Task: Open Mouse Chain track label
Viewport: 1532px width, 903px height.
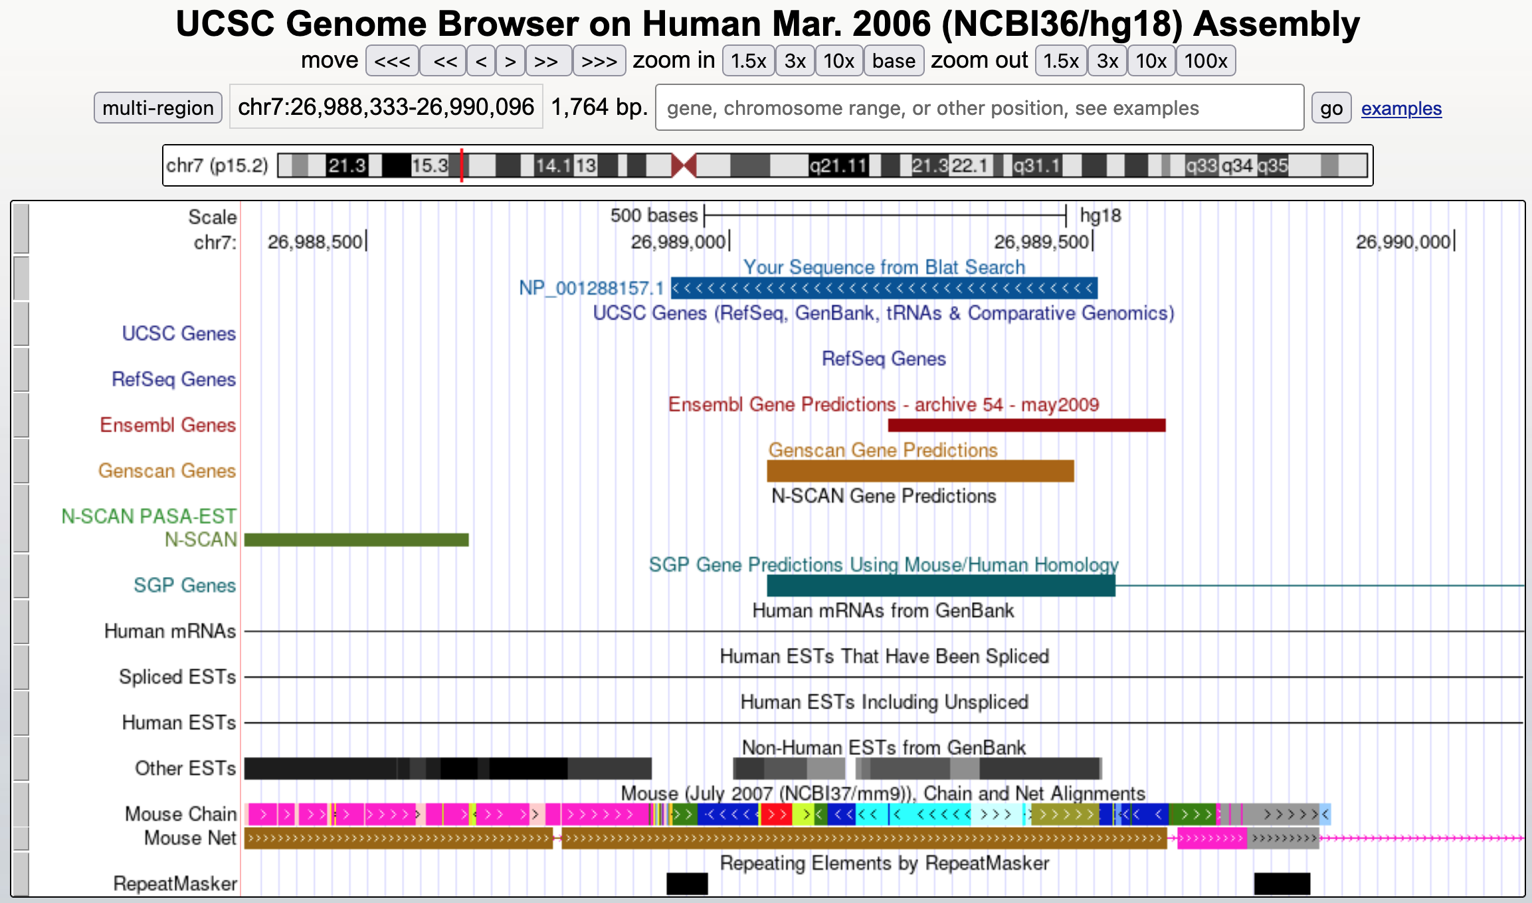Action: click(x=181, y=814)
